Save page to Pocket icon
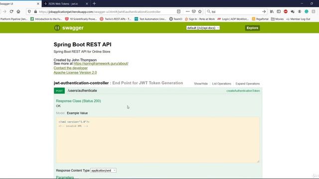This screenshot has height=179, width=319. (194, 11)
